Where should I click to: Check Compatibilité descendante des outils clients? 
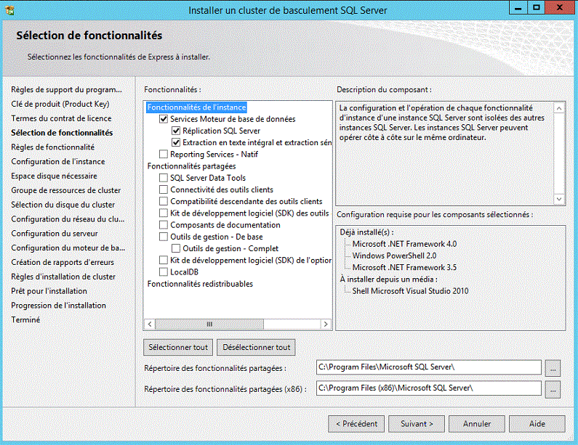coord(164,201)
